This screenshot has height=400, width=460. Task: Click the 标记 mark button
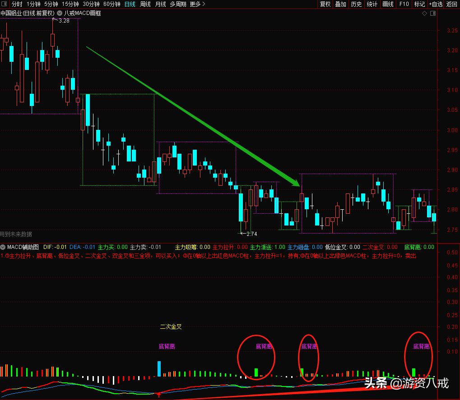point(419,4)
